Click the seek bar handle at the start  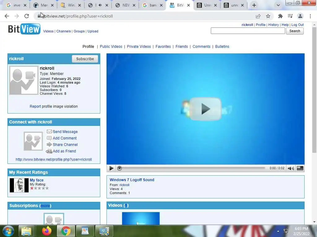(x=119, y=168)
